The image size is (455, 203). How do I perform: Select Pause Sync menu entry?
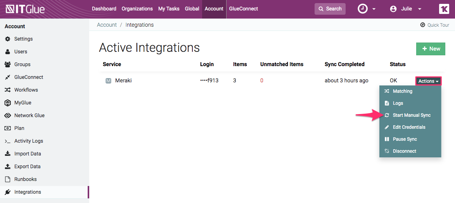click(410, 139)
